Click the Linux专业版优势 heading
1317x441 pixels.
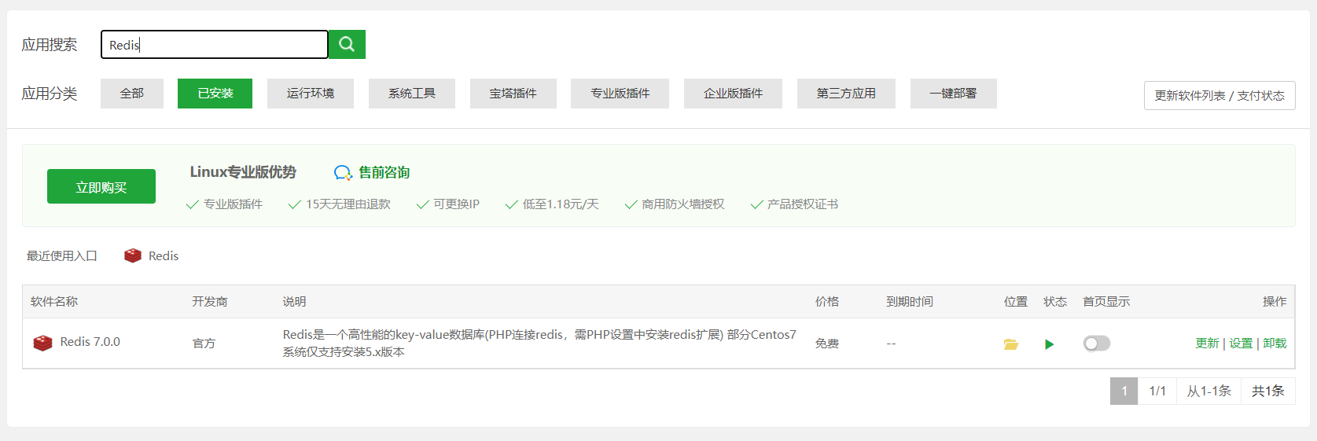coord(243,172)
